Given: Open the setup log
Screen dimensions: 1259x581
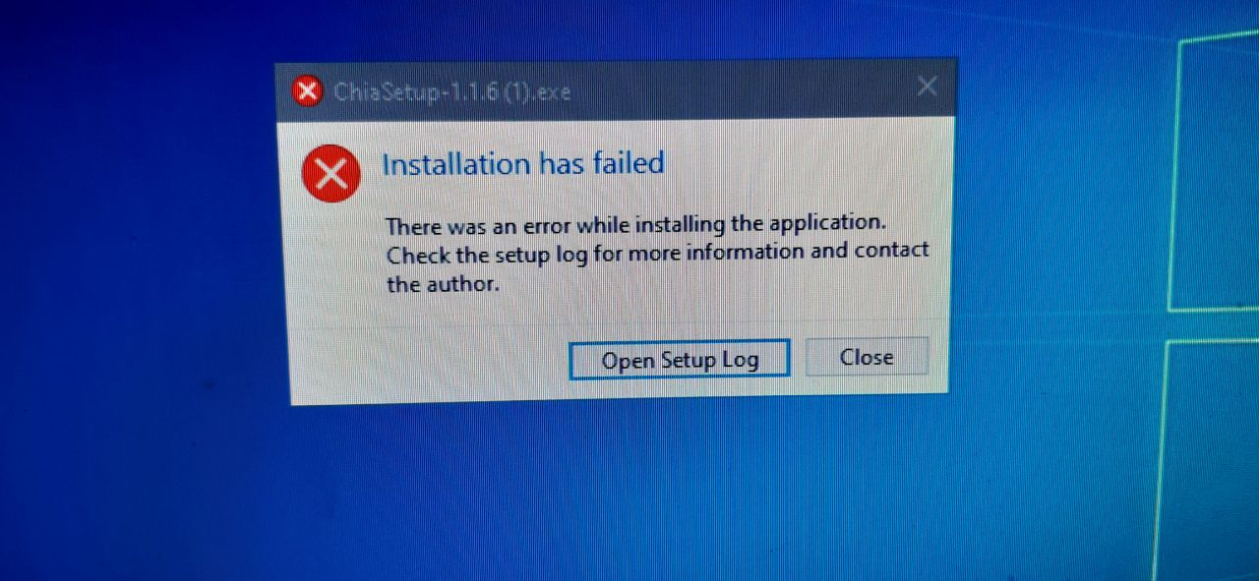Looking at the screenshot, I should [680, 360].
